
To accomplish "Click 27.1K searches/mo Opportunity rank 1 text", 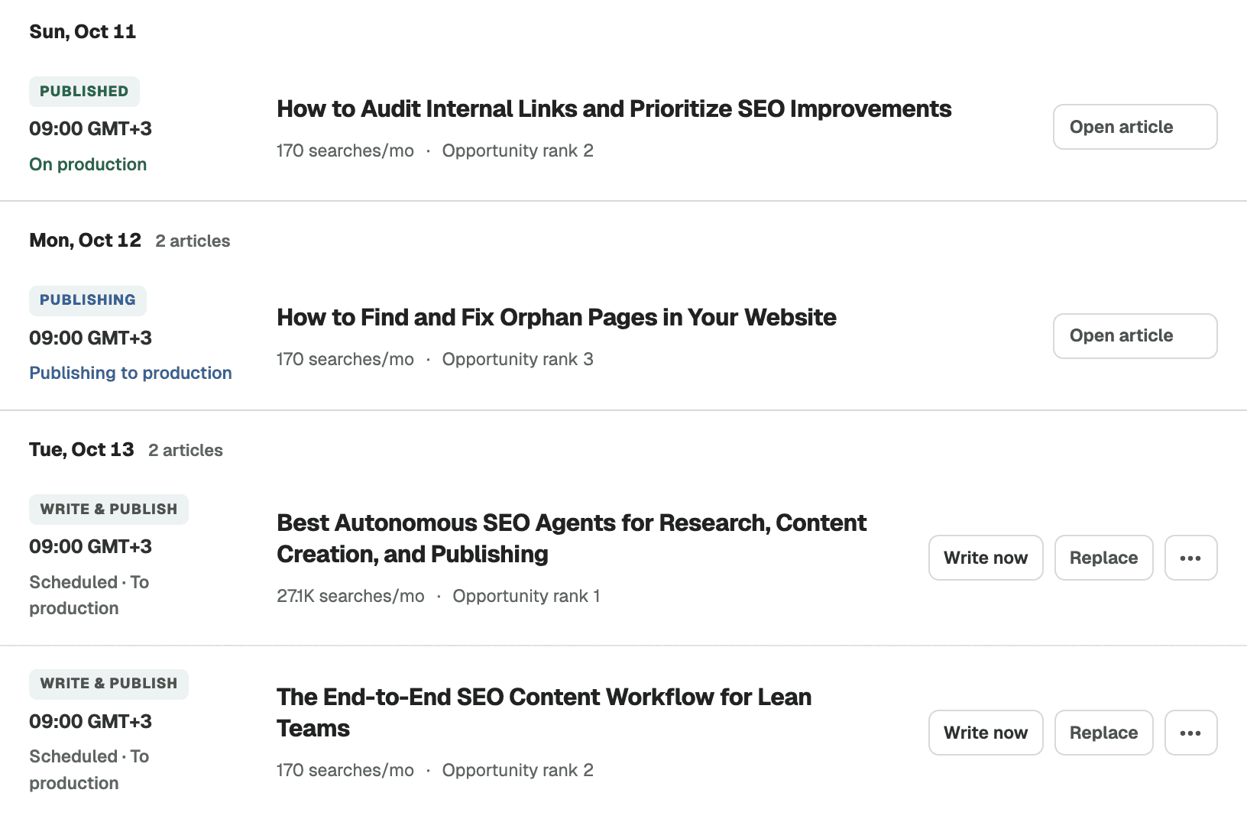I will (439, 596).
